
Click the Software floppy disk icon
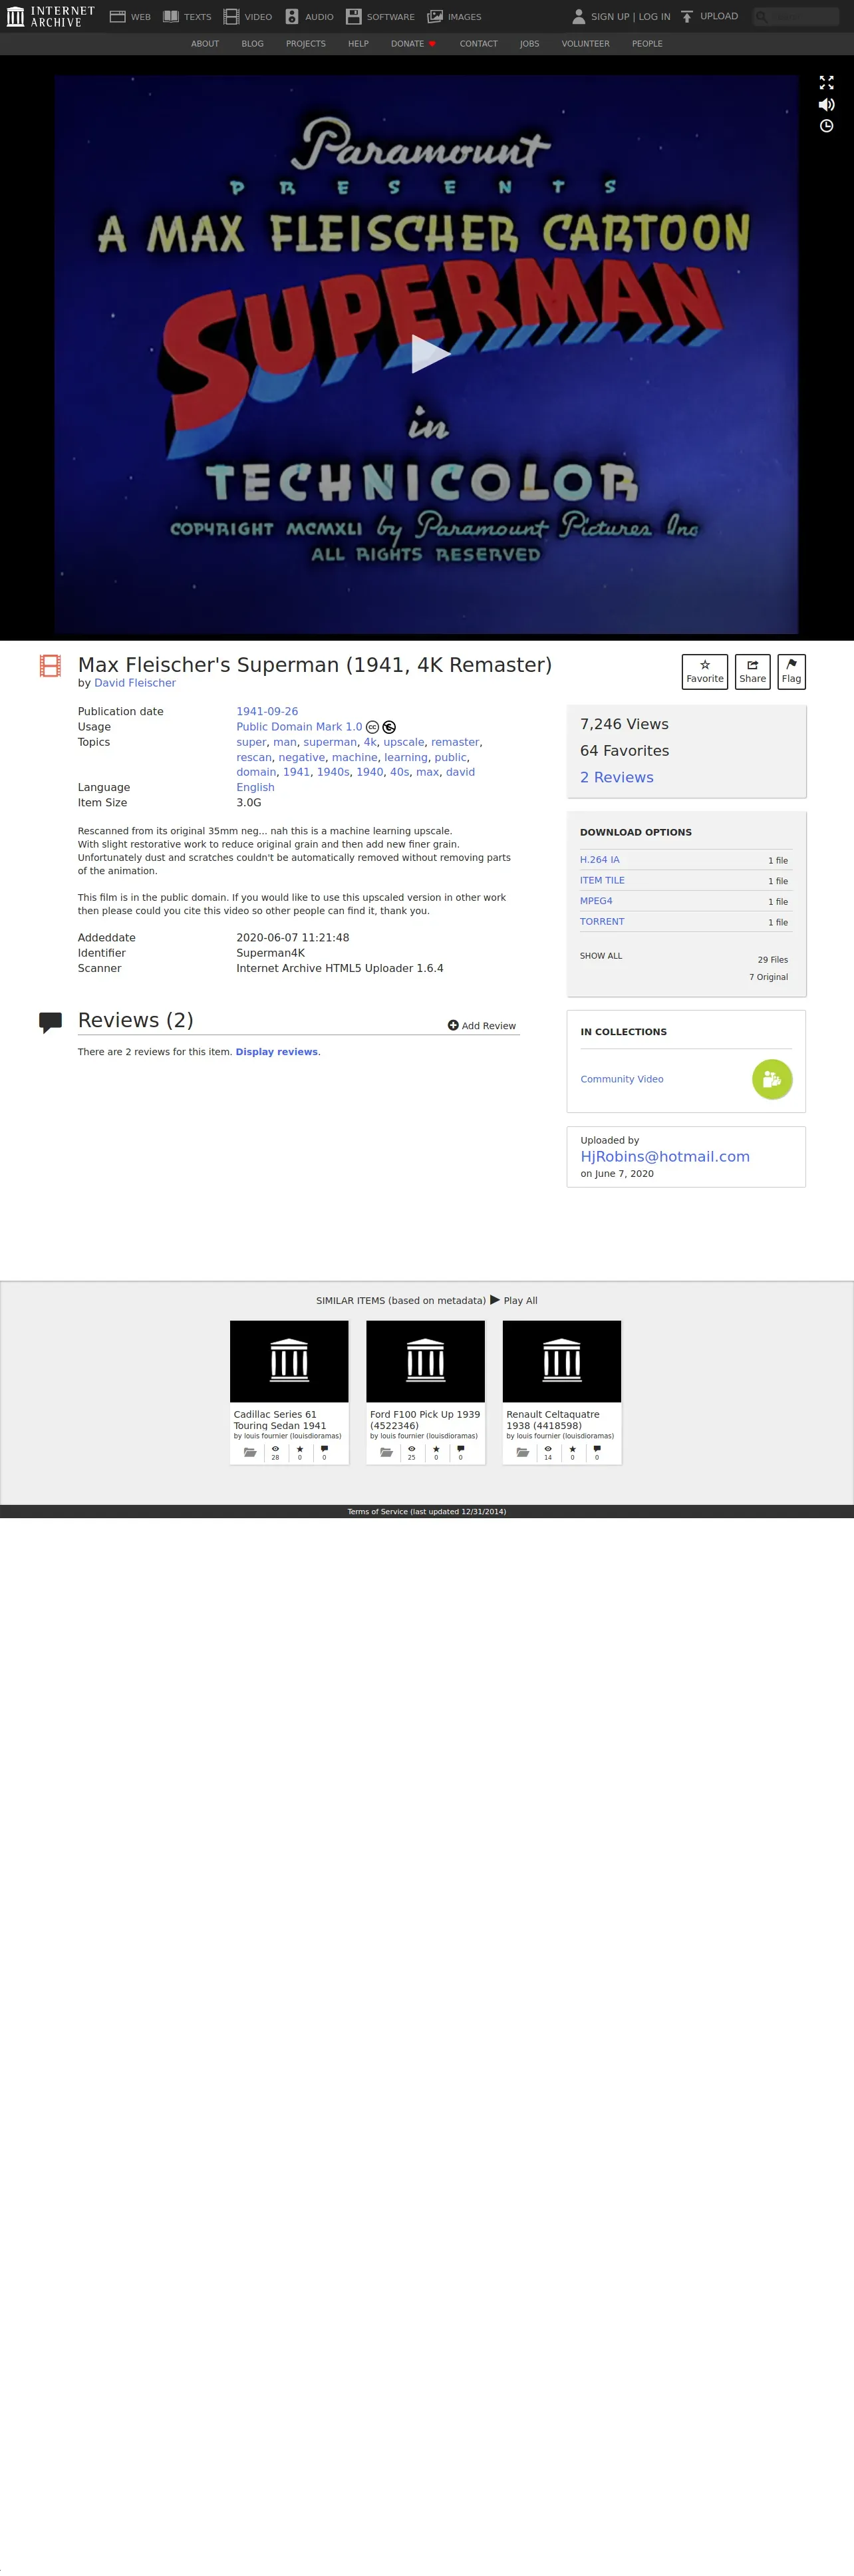click(353, 16)
